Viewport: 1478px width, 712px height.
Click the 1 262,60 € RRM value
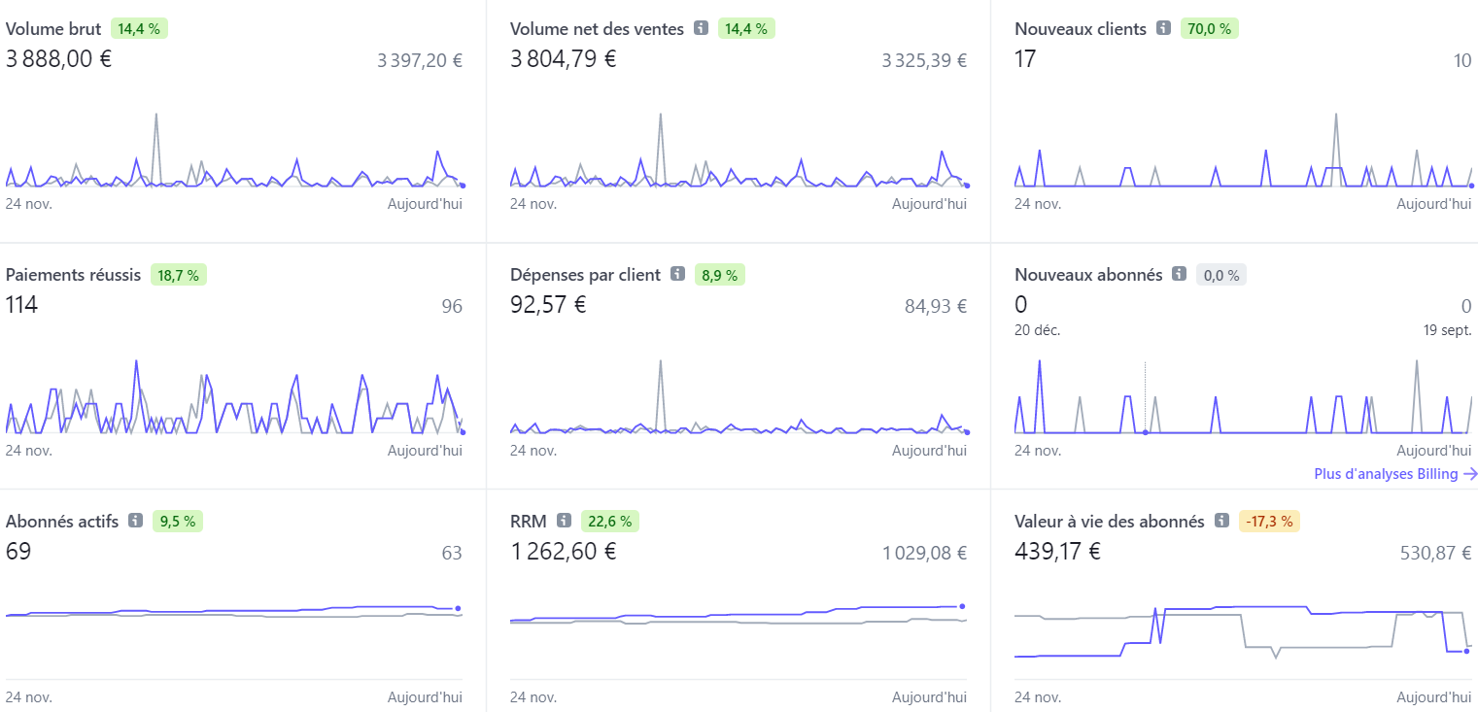(563, 552)
